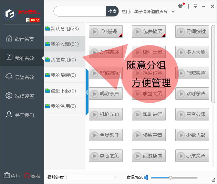Play the 导师按键 sound effect

point(192,31)
